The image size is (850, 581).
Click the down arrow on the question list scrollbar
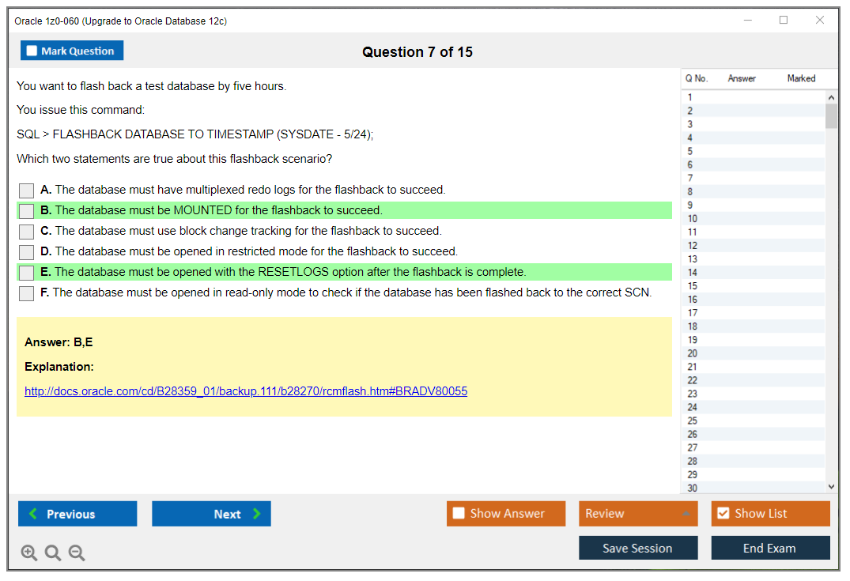click(x=831, y=487)
